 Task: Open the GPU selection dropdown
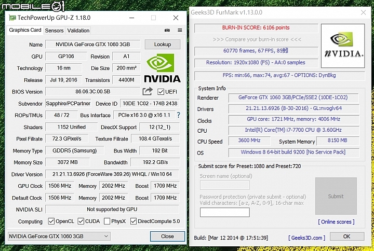tap(59, 236)
